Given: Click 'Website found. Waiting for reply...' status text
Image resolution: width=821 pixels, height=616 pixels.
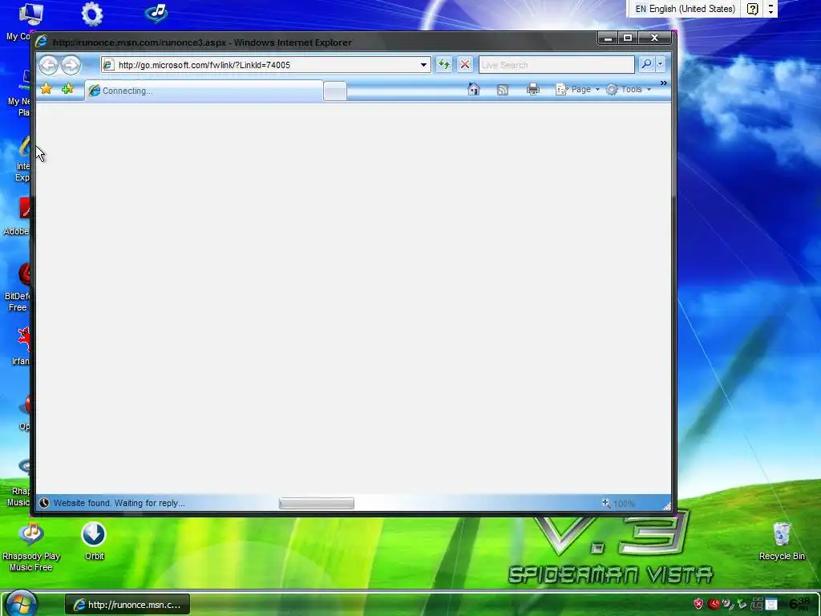Looking at the screenshot, I should click(119, 503).
